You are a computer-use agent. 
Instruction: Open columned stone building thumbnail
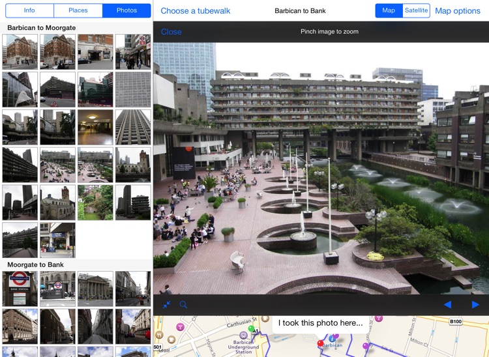pyautogui.click(x=95, y=289)
